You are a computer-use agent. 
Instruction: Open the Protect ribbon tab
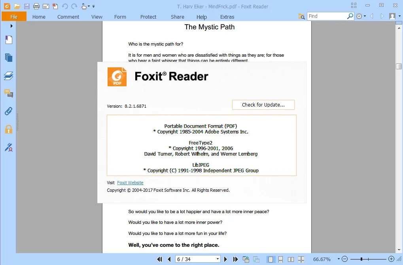[x=148, y=17]
